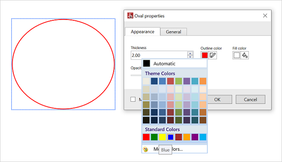This screenshot has height=162, width=282.
Task: Pick the standard Green color
Action: pyautogui.click(x=154, y=137)
